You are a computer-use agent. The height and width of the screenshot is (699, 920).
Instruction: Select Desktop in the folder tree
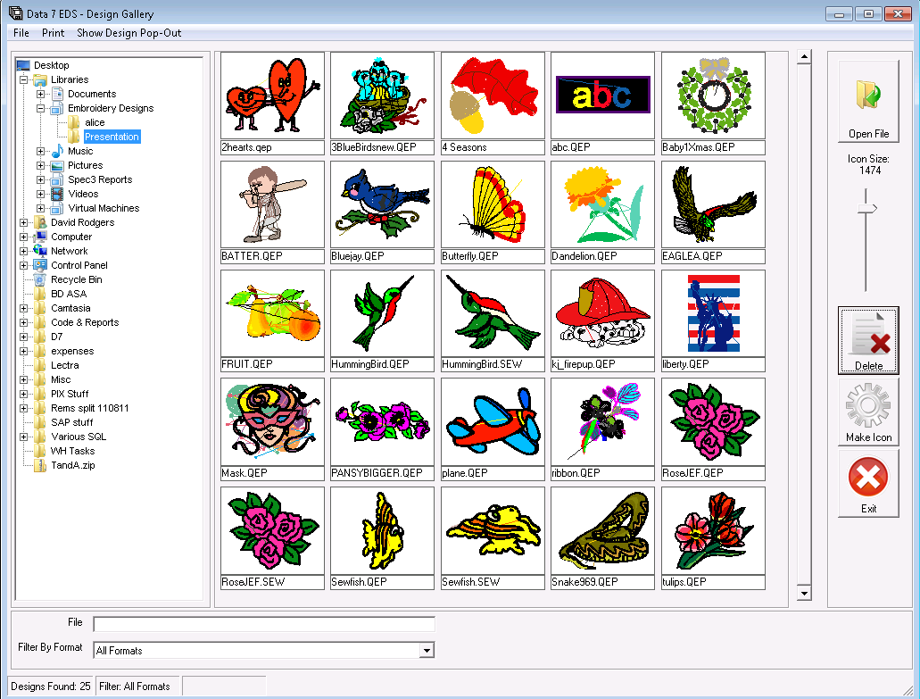(x=51, y=65)
